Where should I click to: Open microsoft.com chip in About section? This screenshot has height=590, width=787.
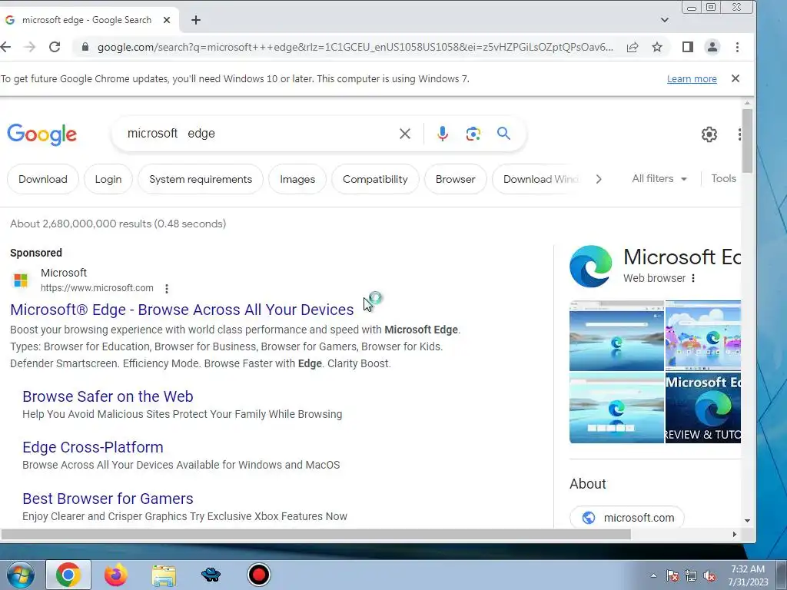tap(627, 517)
